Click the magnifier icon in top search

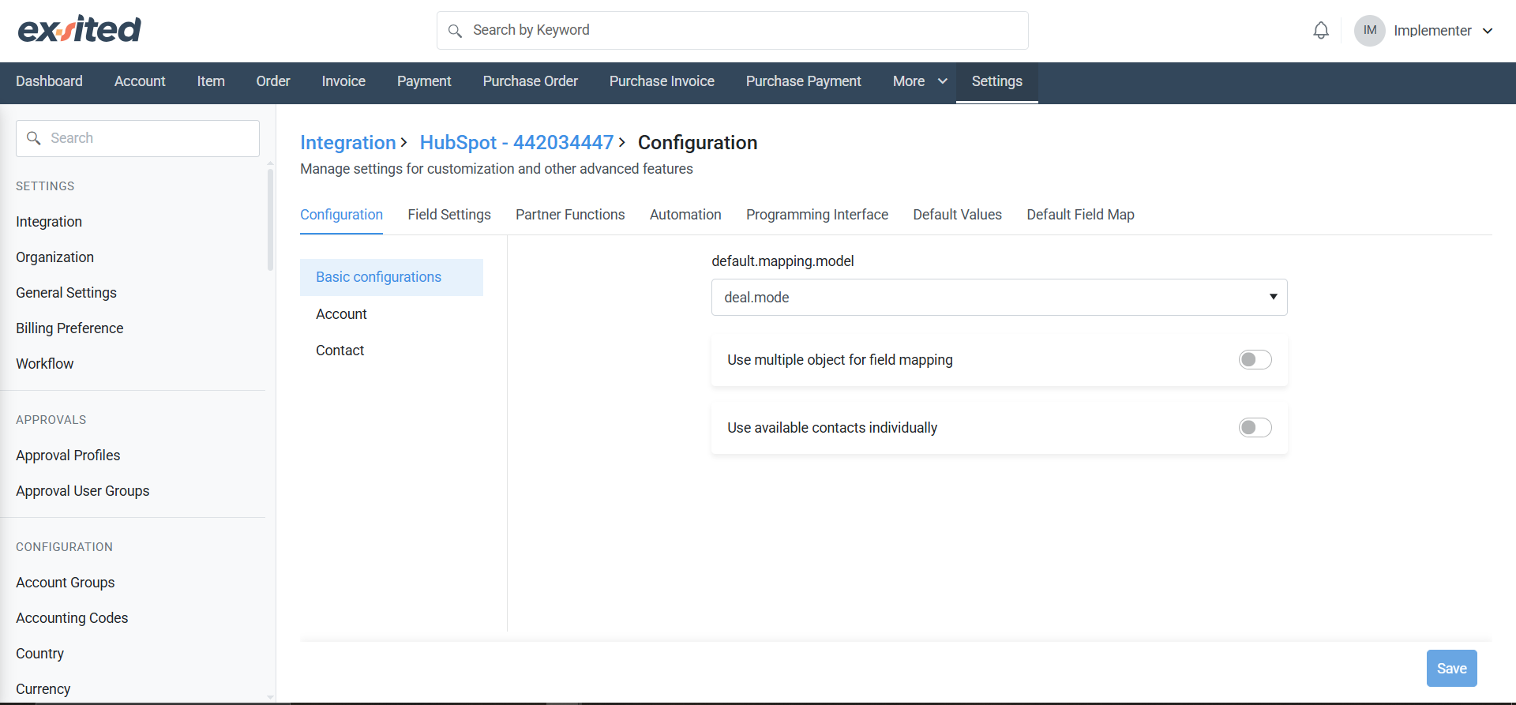[455, 31]
